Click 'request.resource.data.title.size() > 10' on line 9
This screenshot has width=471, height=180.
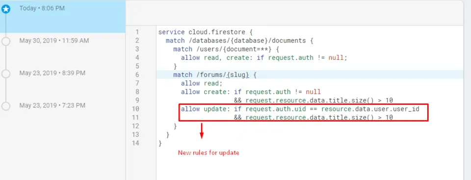(x=319, y=100)
